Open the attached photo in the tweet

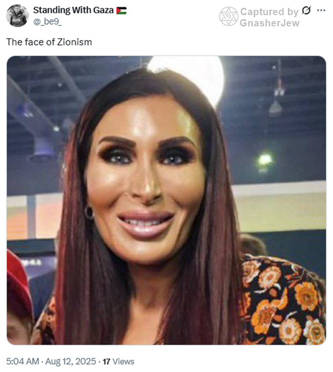pyautogui.click(x=166, y=200)
